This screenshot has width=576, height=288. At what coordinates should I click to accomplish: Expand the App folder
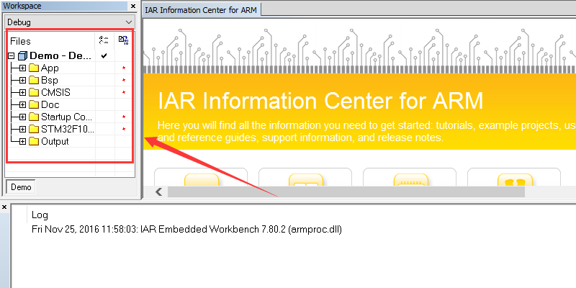[23, 68]
